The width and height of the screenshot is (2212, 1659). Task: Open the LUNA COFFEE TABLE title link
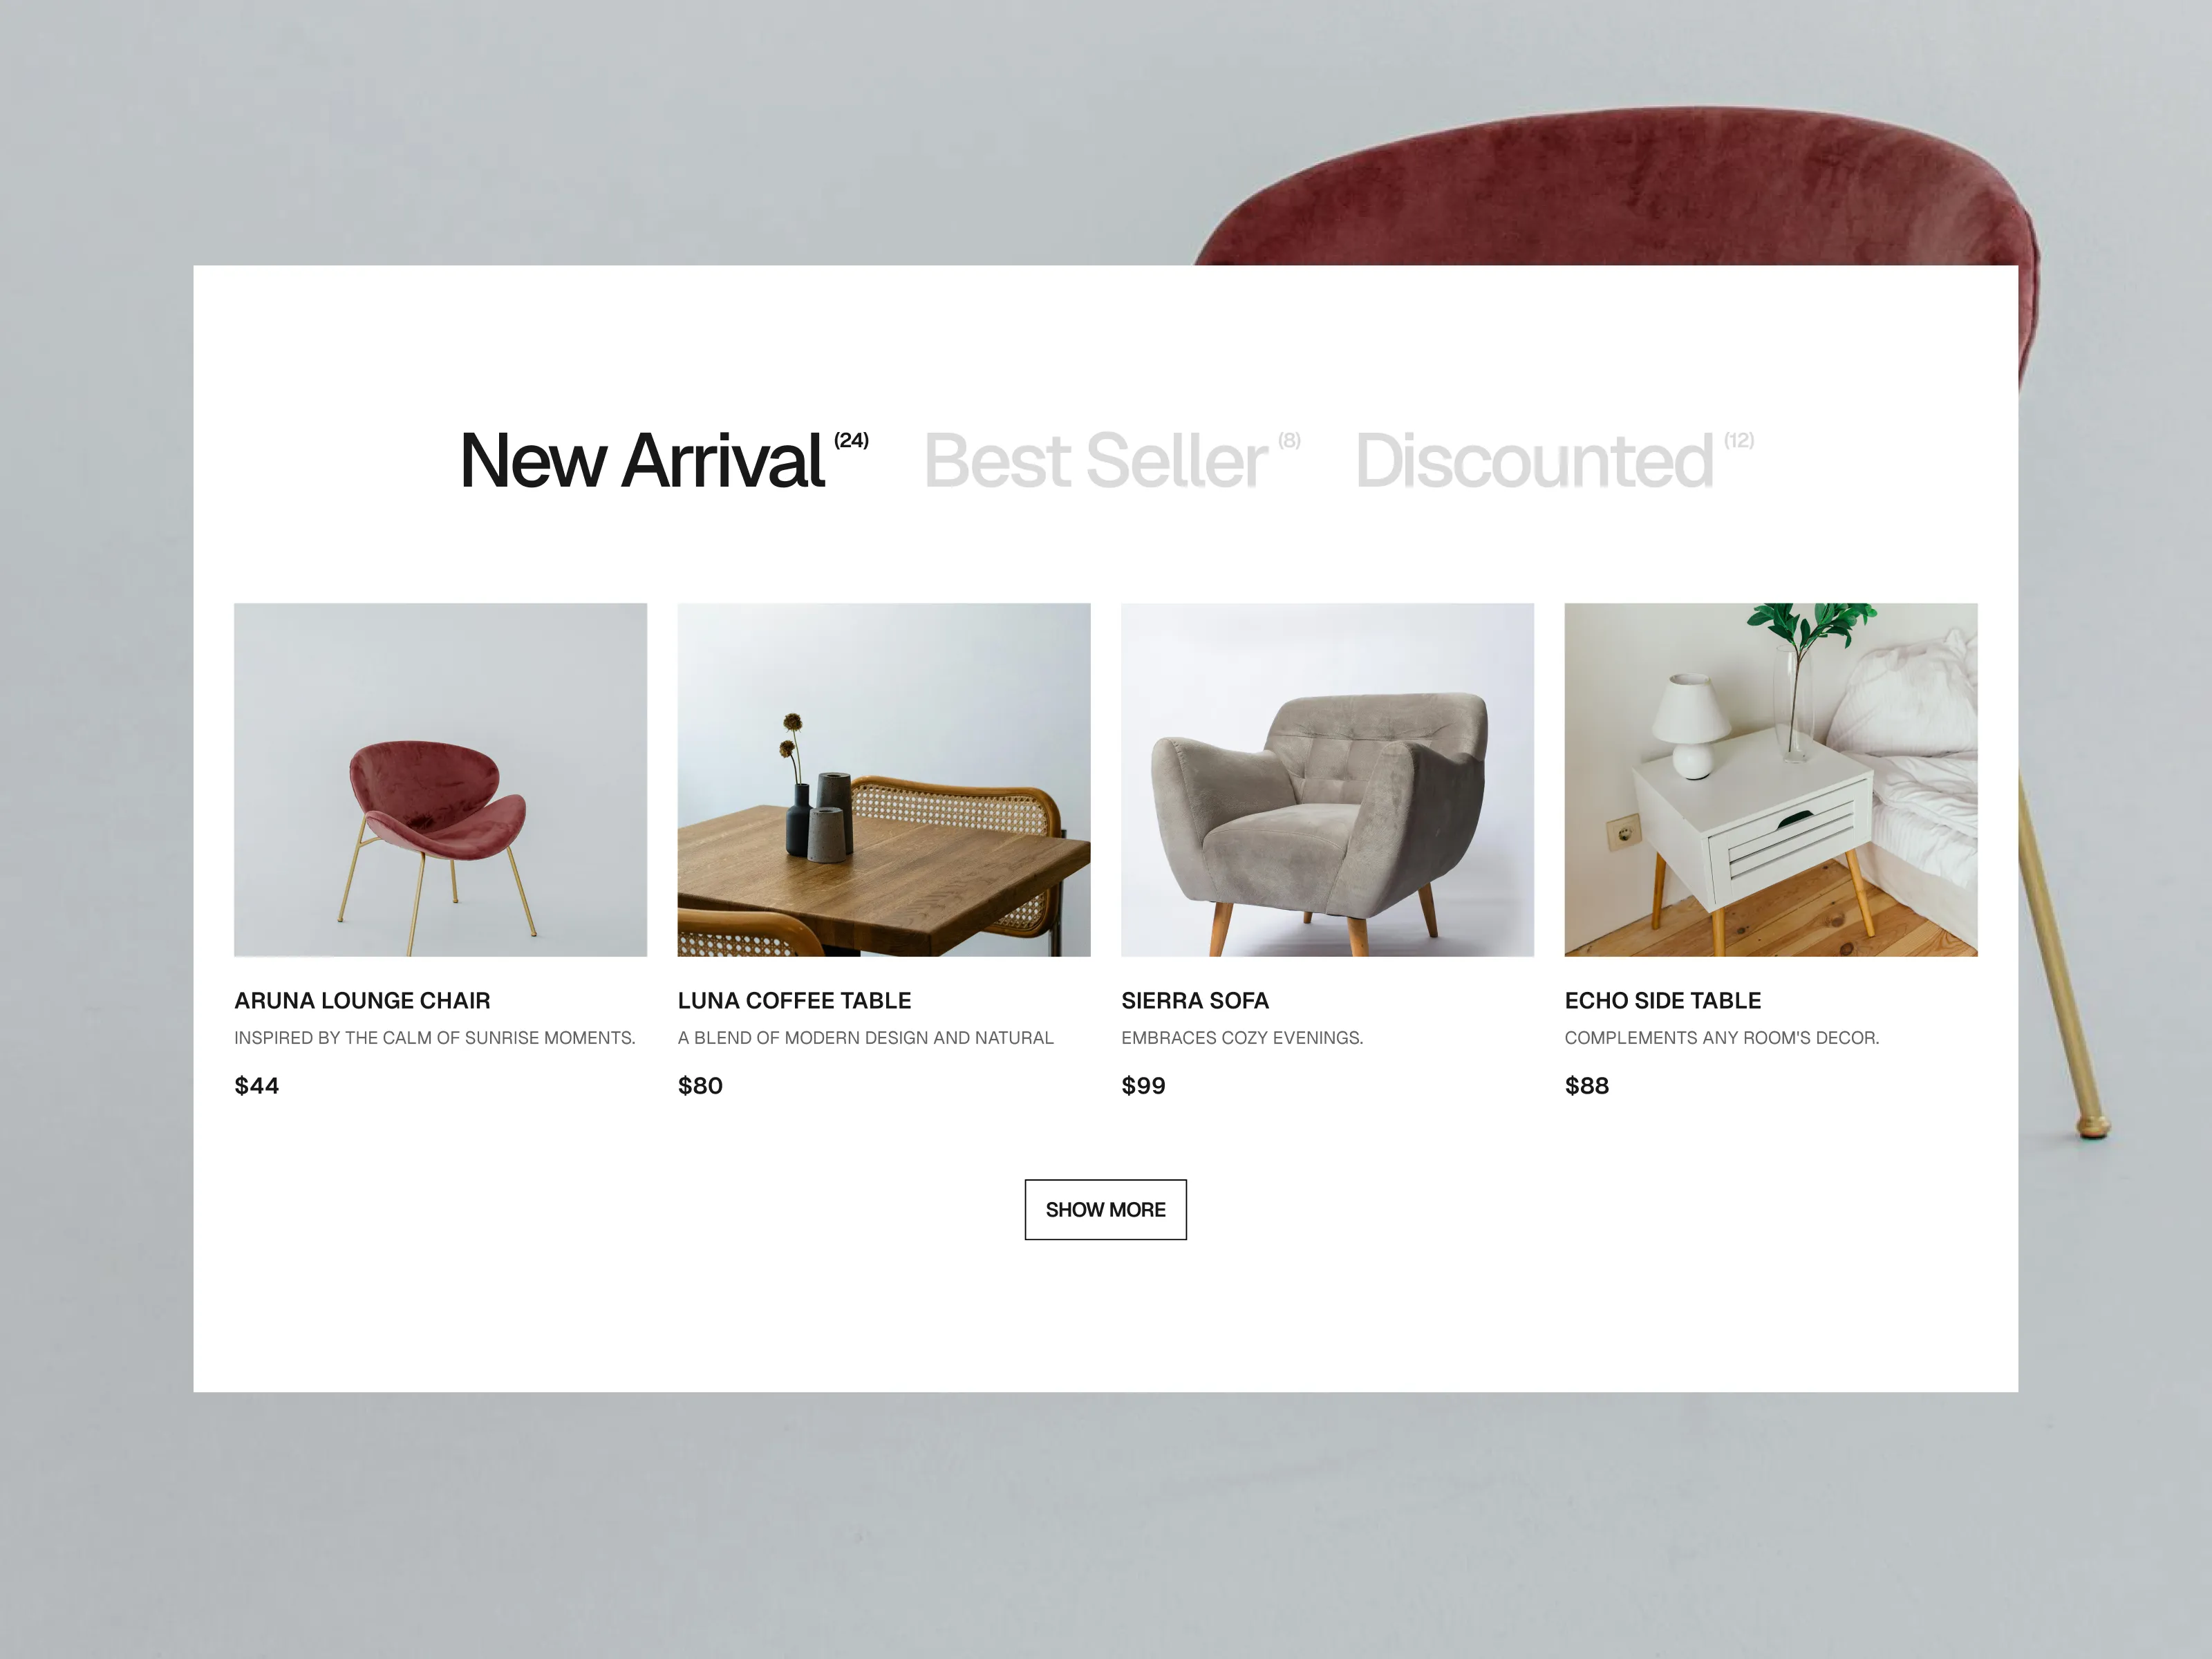pyautogui.click(x=794, y=1000)
